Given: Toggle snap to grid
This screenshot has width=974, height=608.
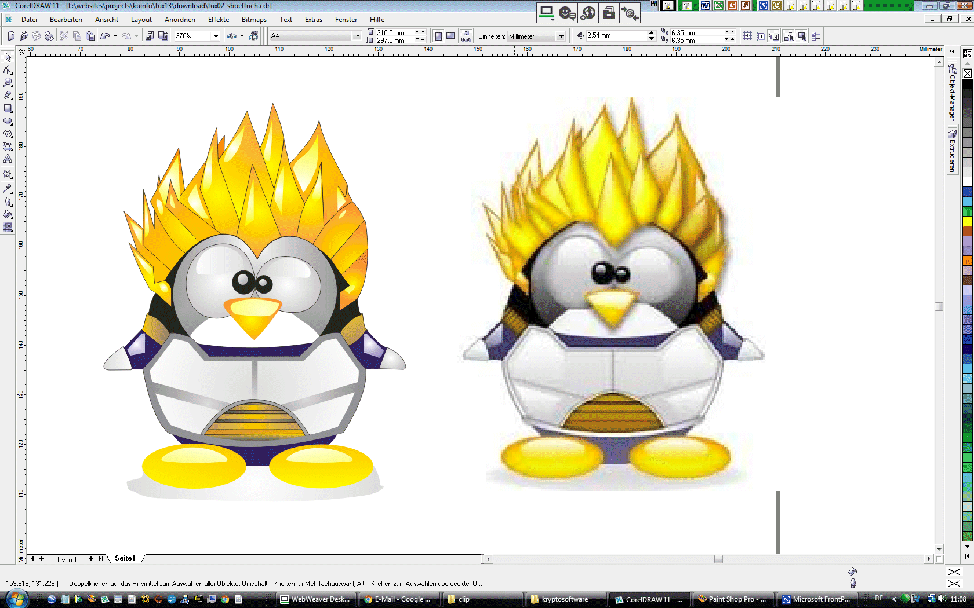Looking at the screenshot, I should click(x=748, y=36).
